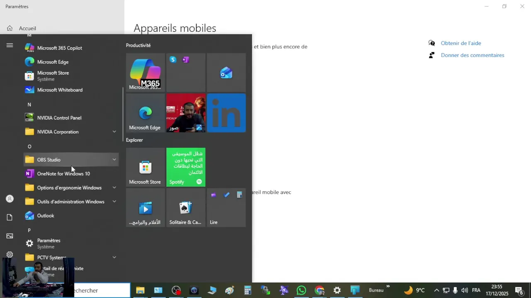This screenshot has width=531, height=298.
Task: Click the Start menu app list scrollbar
Action: click(x=122, y=115)
